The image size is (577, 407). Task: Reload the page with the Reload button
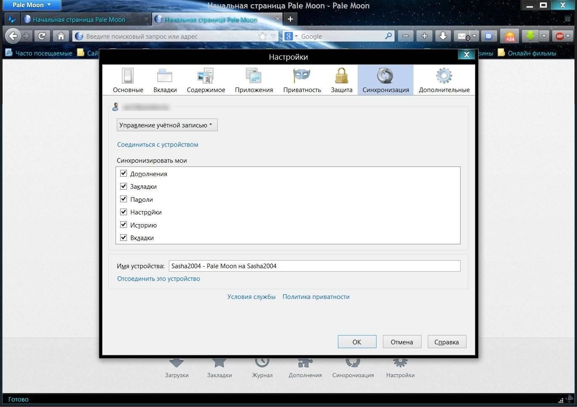point(42,36)
